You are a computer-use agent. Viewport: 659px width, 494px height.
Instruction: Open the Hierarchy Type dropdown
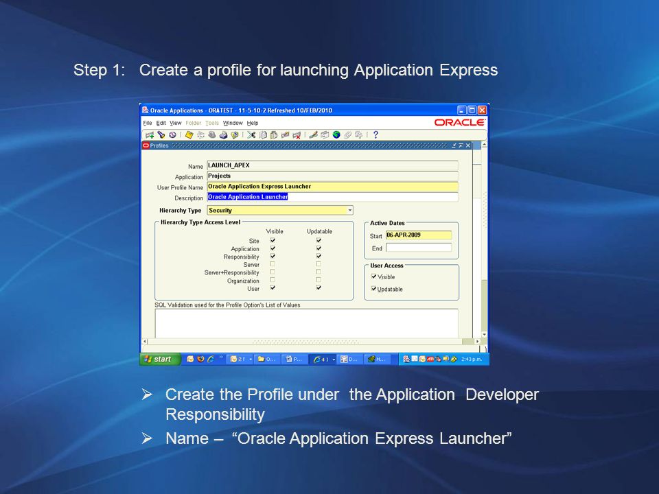click(349, 210)
